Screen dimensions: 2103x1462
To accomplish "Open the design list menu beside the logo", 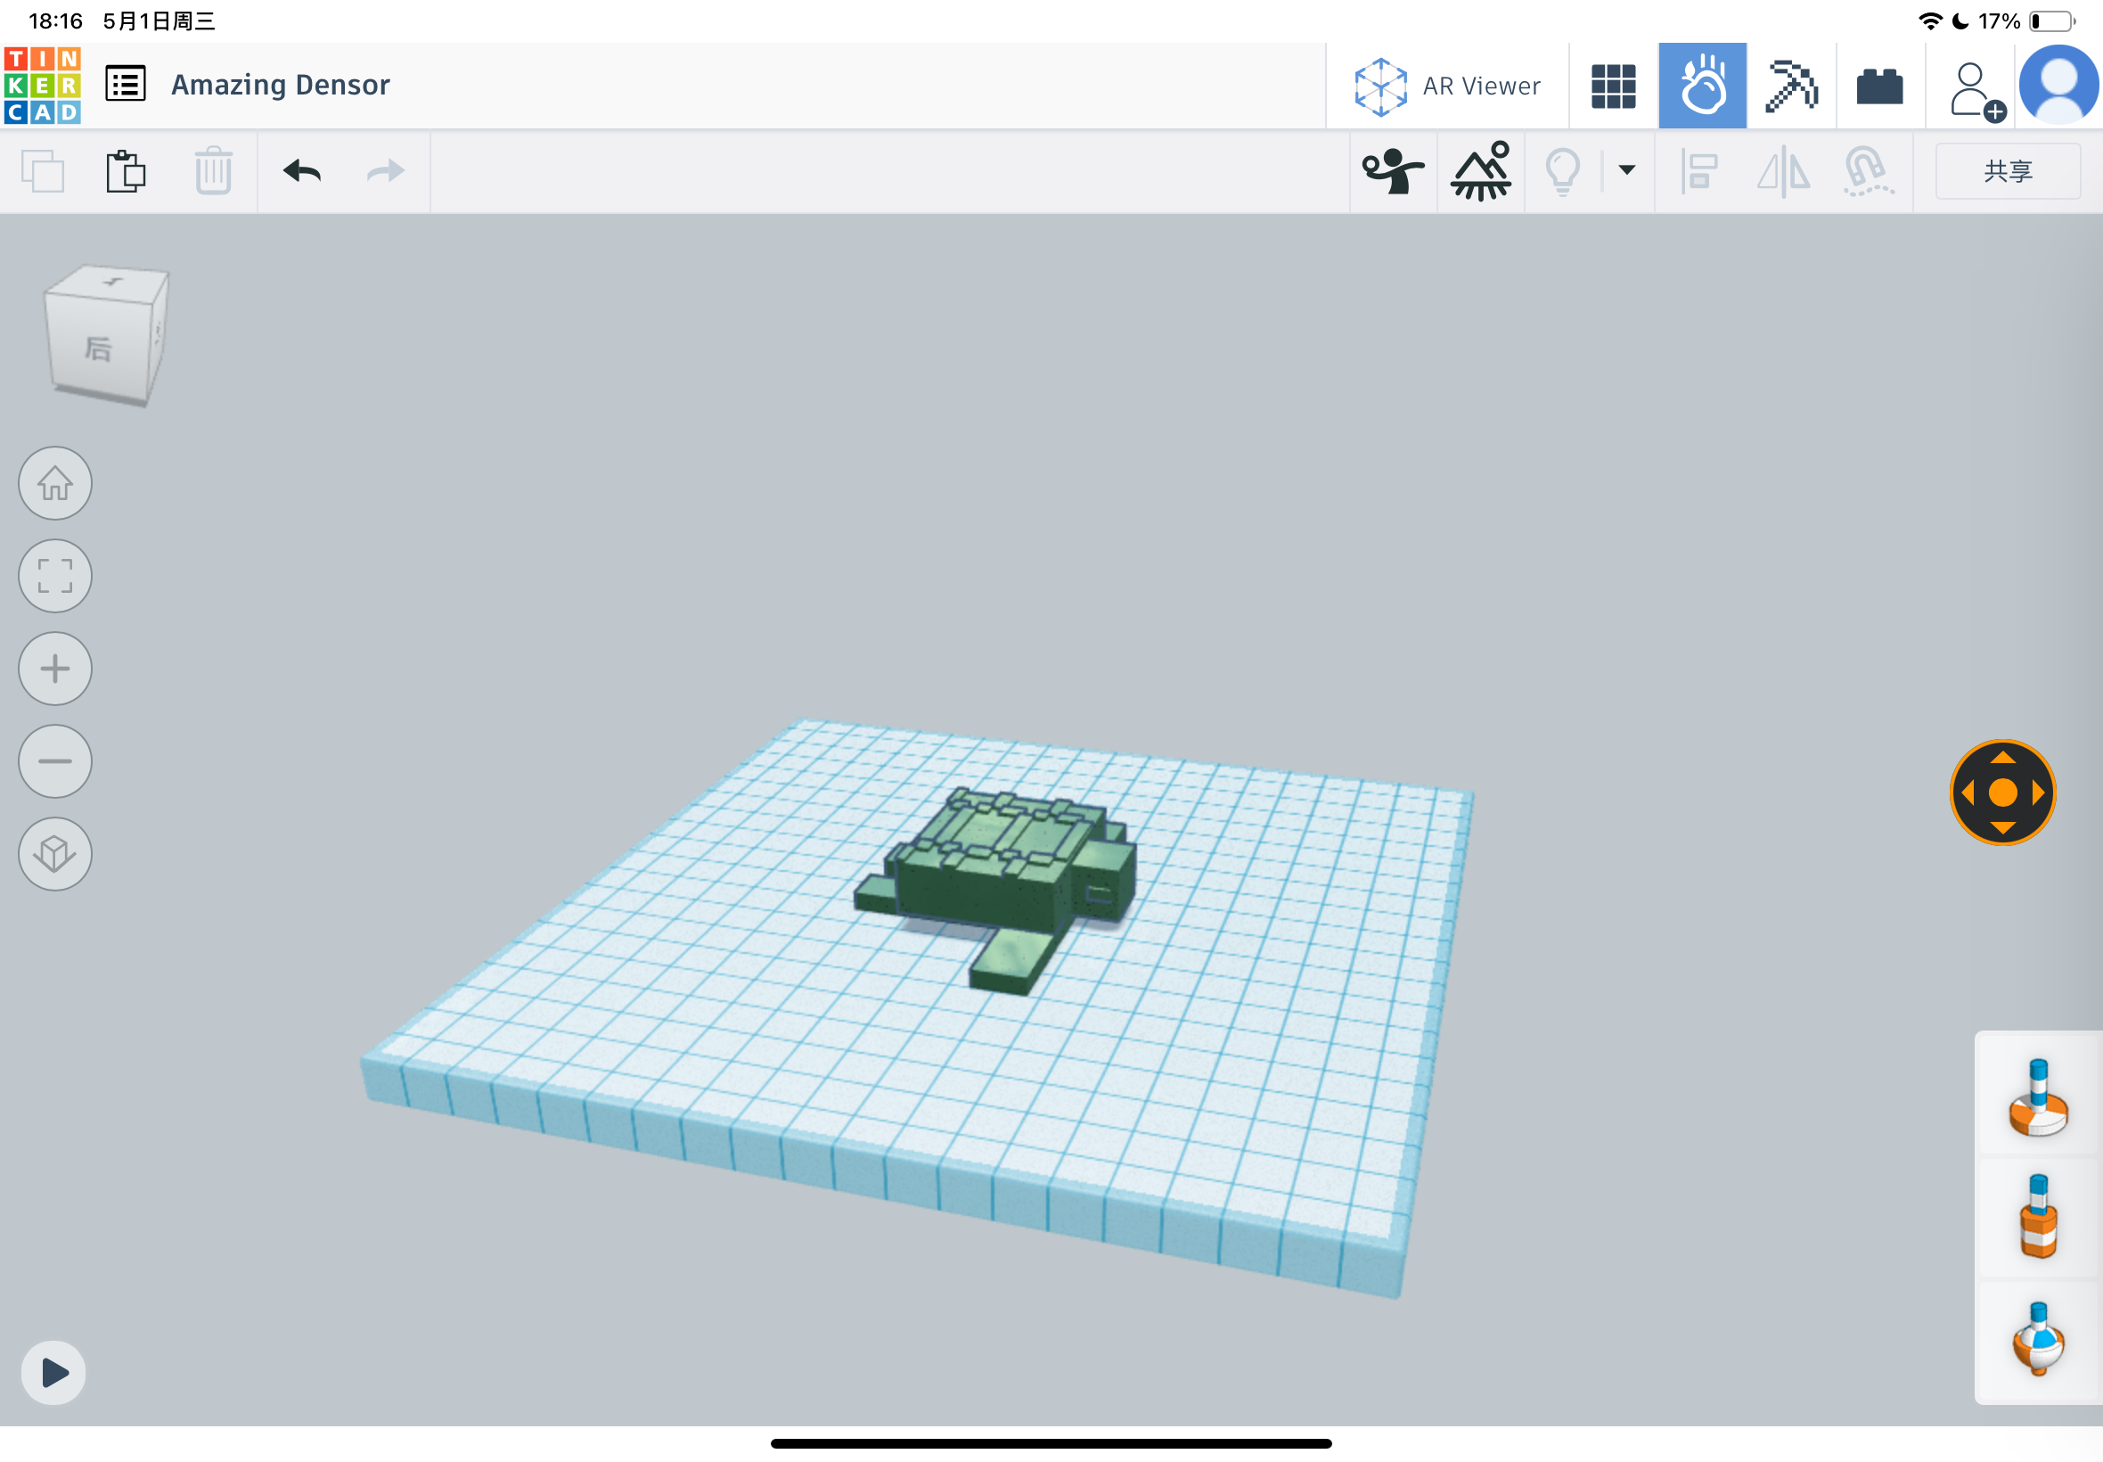I will [125, 84].
